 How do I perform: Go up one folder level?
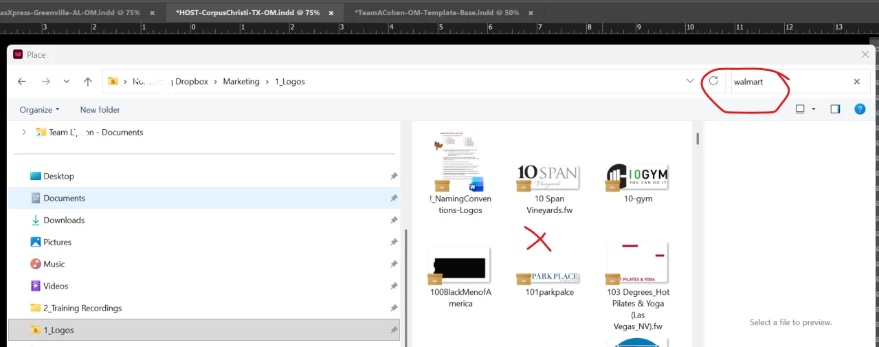click(88, 81)
